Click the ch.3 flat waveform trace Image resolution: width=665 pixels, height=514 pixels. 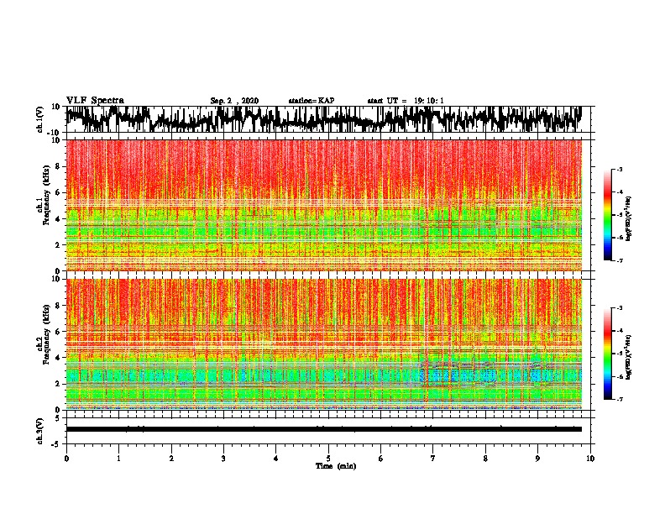[x=324, y=429]
